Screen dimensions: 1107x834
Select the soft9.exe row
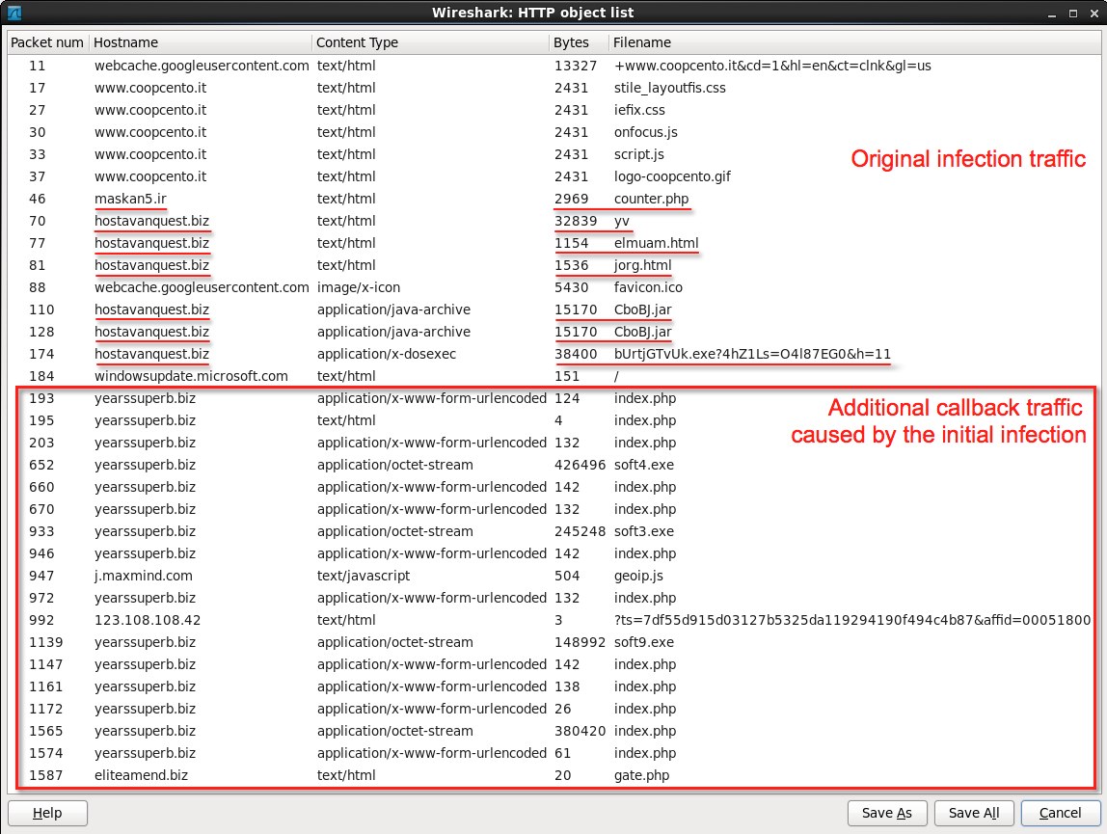pyautogui.click(x=553, y=642)
